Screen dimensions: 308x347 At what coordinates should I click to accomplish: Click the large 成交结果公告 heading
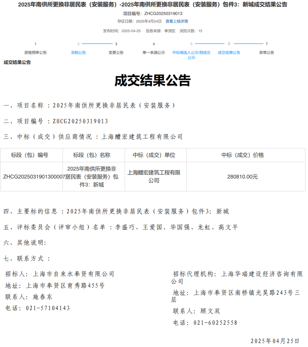153,80
